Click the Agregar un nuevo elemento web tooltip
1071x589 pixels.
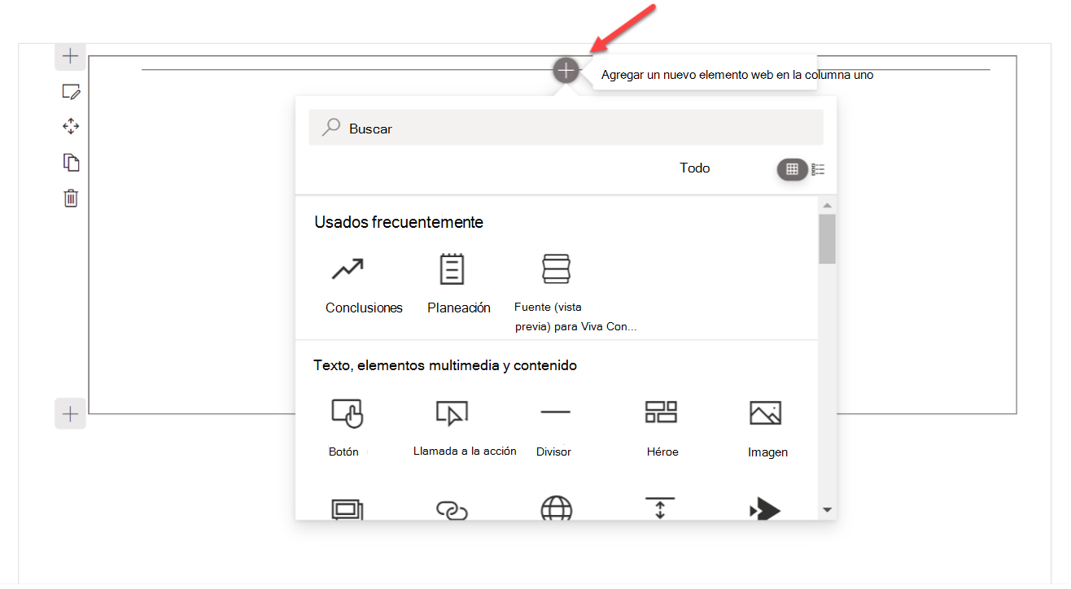point(737,75)
